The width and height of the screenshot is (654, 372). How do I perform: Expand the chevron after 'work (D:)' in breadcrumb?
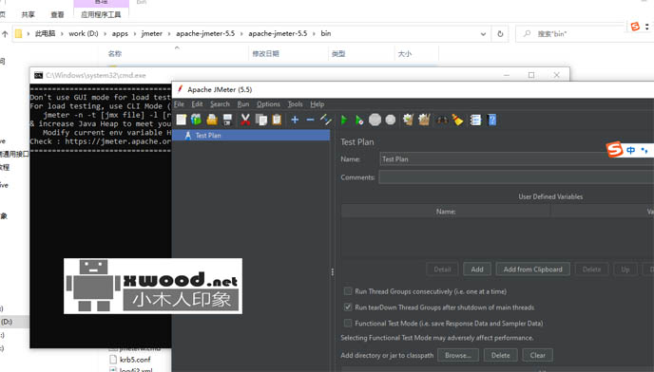coord(105,34)
